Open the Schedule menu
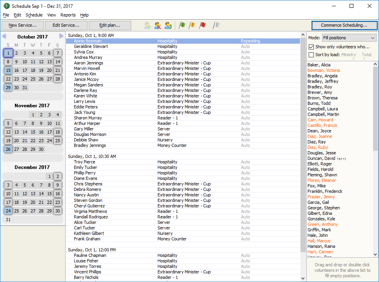This screenshot has width=379, height=282. tap(34, 15)
